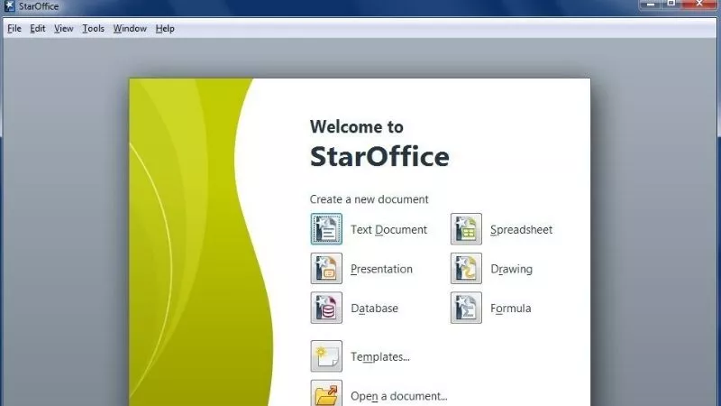
Task: Click the Formula icon
Action: [466, 309]
